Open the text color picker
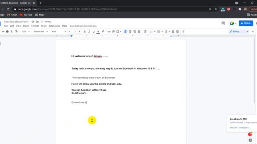Viewport: 257px width, 144px height. 98,32
